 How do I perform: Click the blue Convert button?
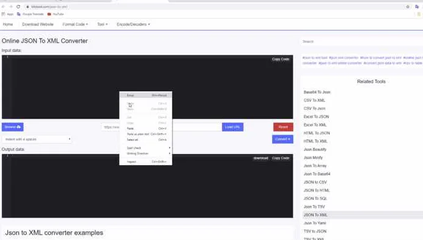pyautogui.click(x=283, y=139)
